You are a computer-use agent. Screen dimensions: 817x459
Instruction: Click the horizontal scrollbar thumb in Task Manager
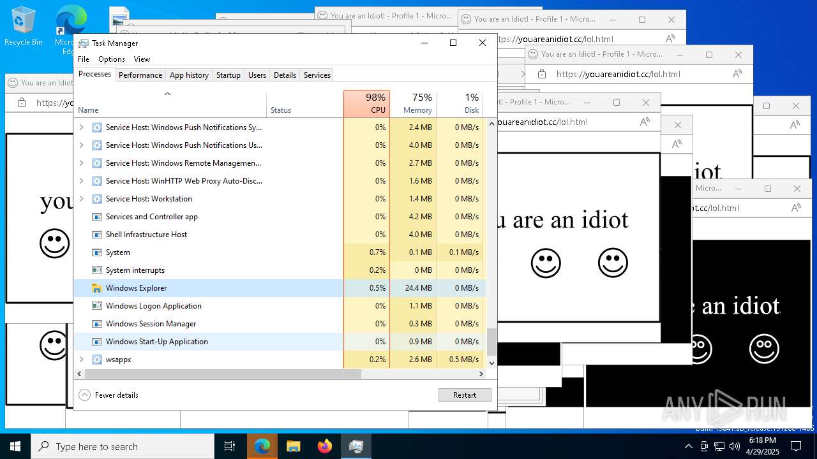point(223,374)
